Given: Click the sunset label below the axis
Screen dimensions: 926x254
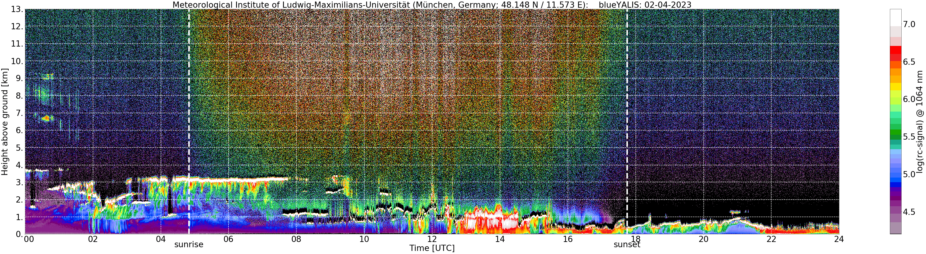Looking at the screenshot, I should [627, 245].
